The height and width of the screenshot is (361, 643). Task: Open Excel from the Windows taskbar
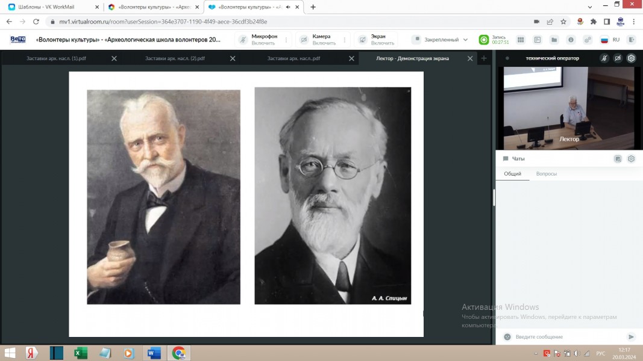[81, 353]
